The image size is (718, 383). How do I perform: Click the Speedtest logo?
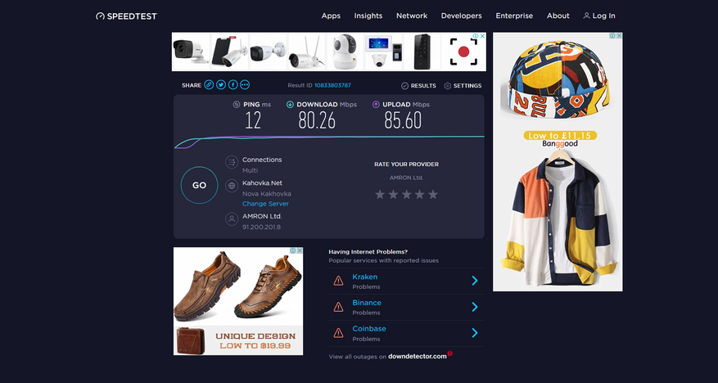pos(126,16)
